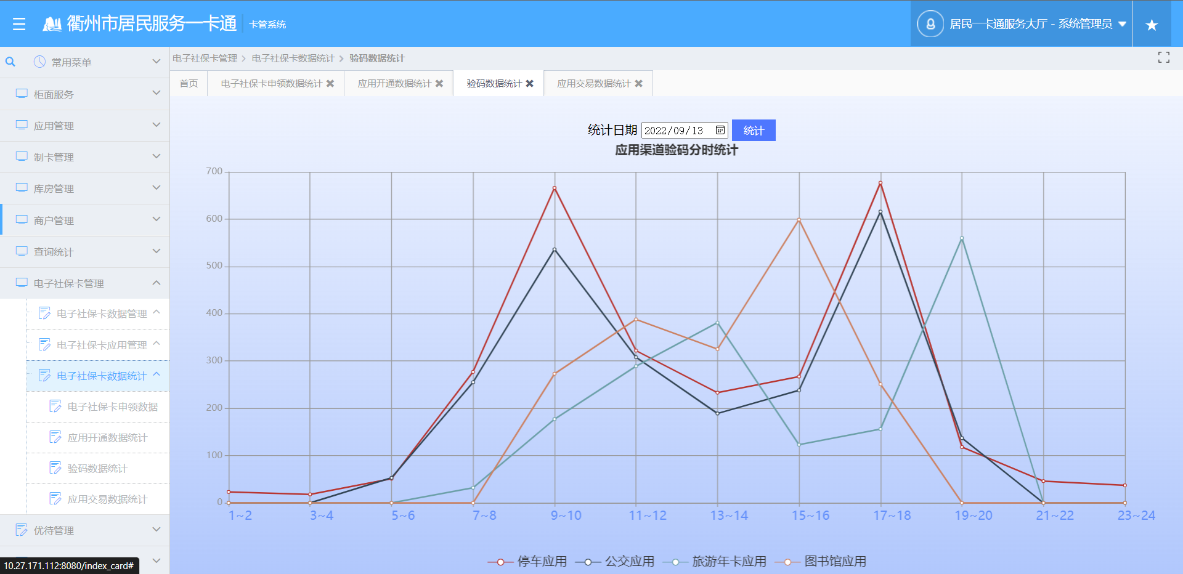This screenshot has height=574, width=1183.
Task: Click the monitor icon beside 库房管理
Action: [22, 188]
